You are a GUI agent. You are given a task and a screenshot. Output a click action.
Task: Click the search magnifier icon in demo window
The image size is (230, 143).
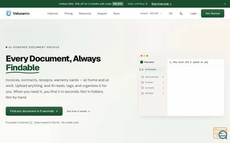tap(170, 62)
